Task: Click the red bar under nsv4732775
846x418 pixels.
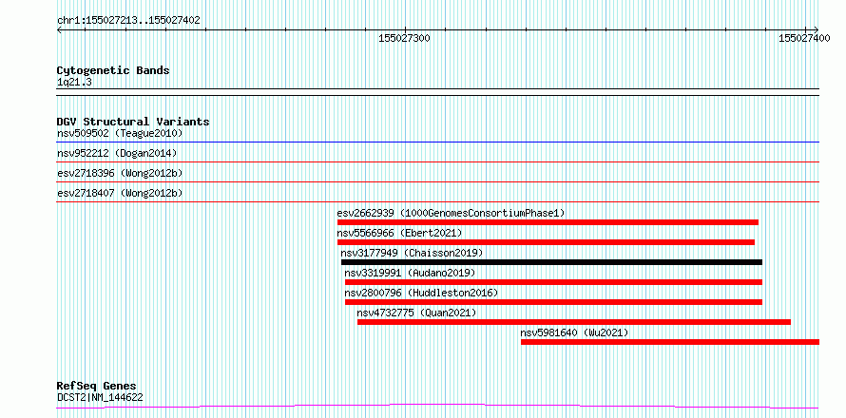Action: coord(574,322)
